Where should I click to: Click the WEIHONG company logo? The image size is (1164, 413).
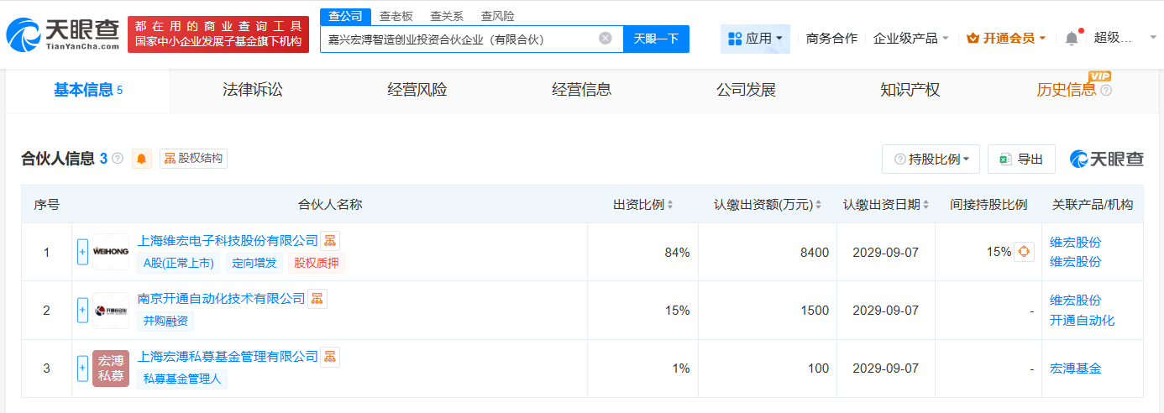[x=110, y=252]
